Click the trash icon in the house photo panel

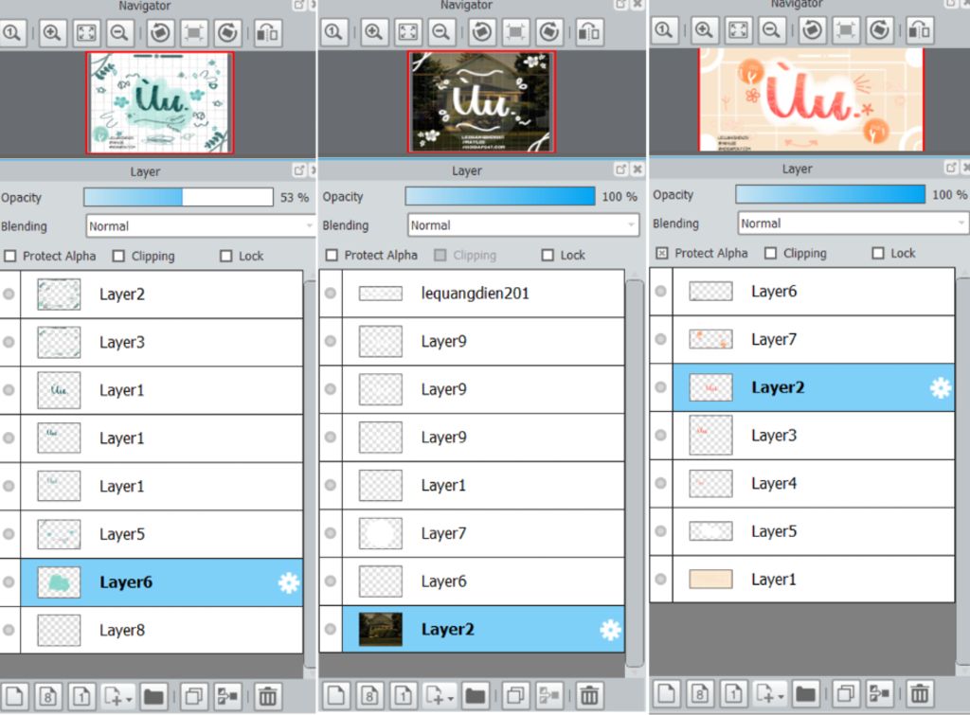click(x=589, y=696)
